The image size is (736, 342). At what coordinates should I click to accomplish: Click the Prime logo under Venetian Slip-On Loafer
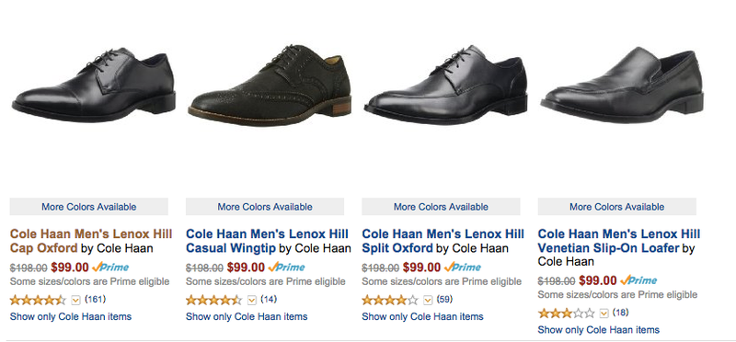(638, 280)
